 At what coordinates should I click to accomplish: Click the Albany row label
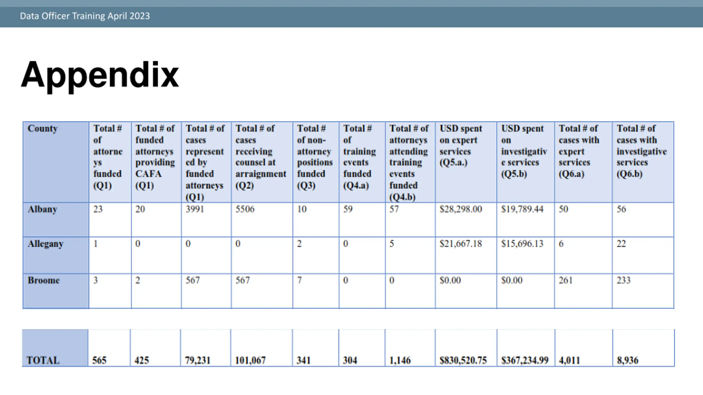(x=42, y=209)
